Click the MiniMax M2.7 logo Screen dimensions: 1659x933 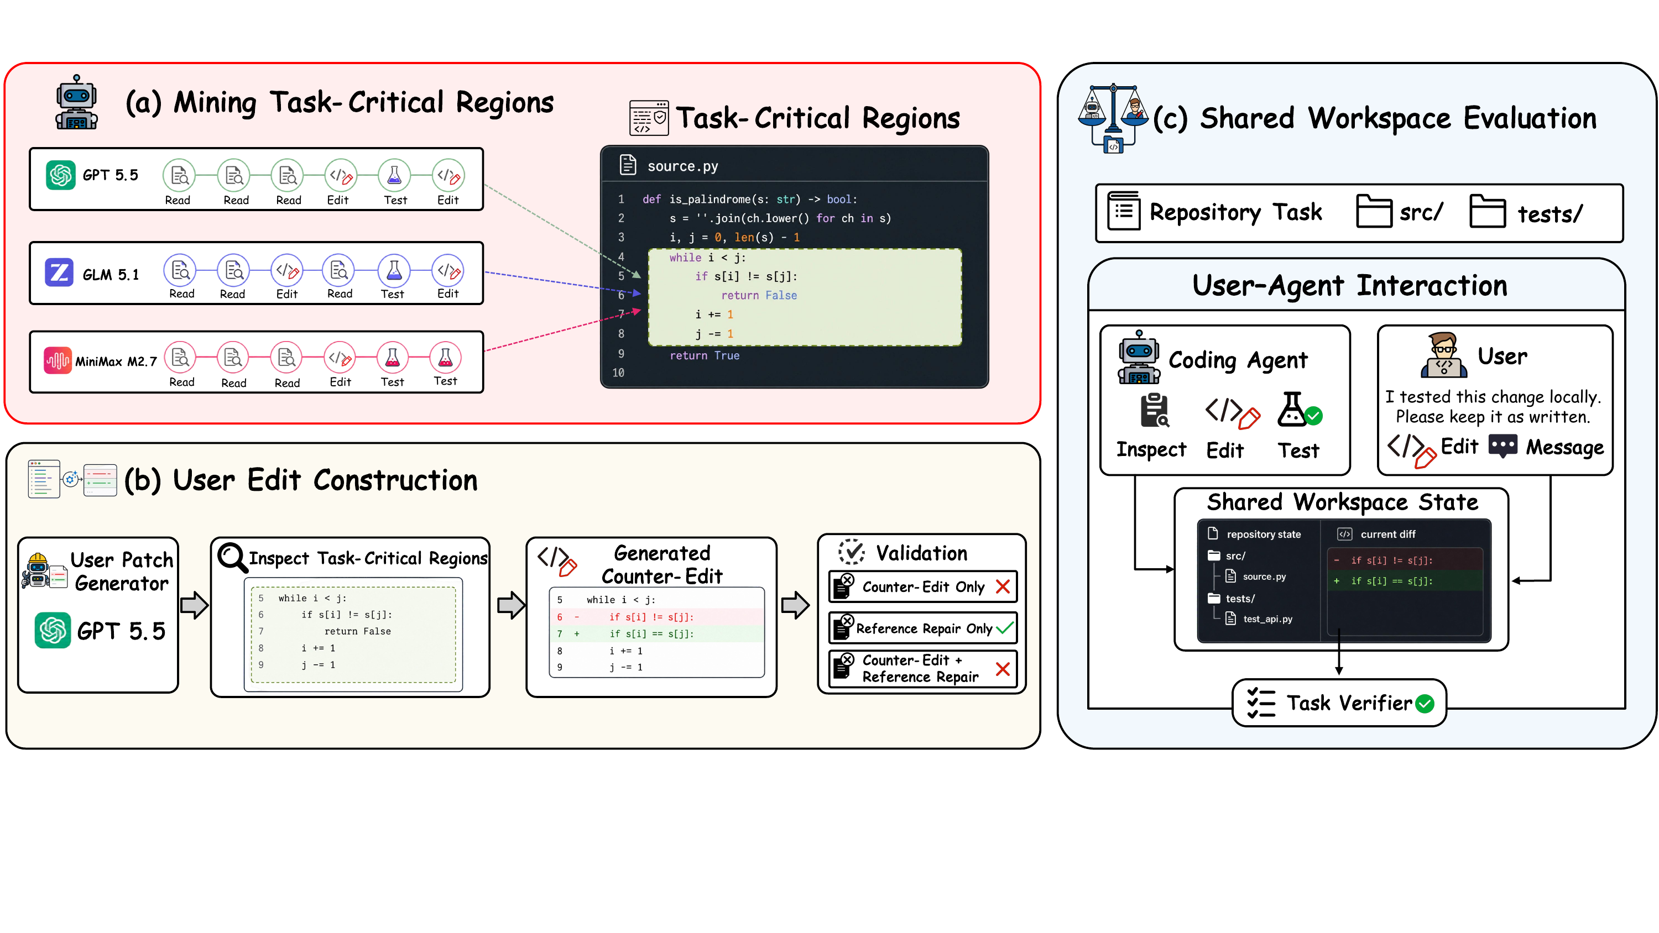pyautogui.click(x=58, y=360)
